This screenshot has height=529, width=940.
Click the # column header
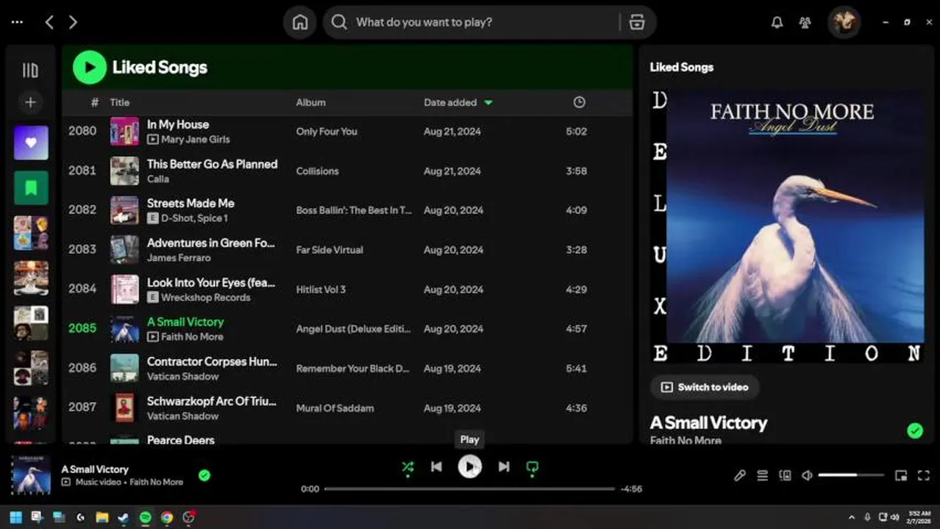pos(94,102)
